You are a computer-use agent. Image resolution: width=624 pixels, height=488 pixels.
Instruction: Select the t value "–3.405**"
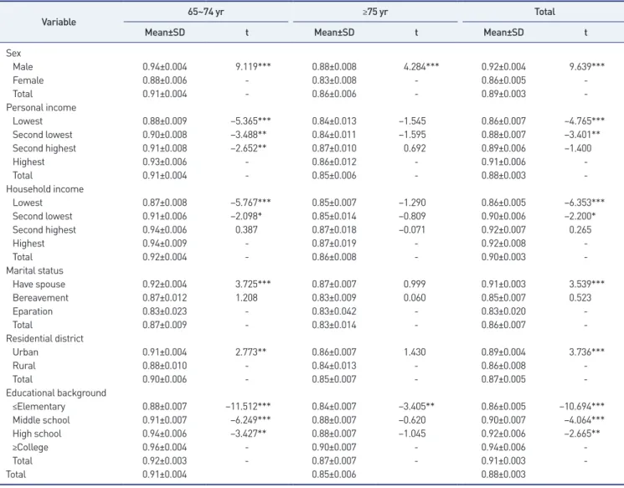(416, 407)
